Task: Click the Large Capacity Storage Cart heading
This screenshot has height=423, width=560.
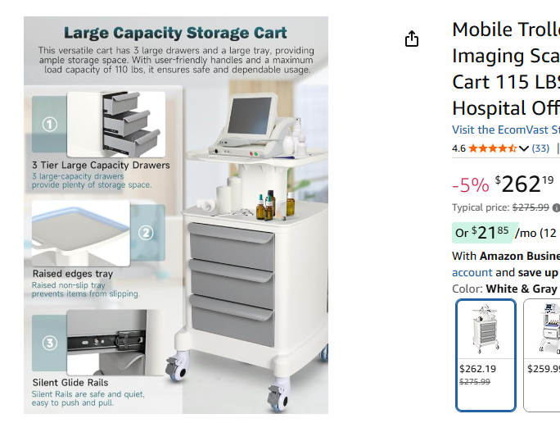Action: tap(175, 34)
